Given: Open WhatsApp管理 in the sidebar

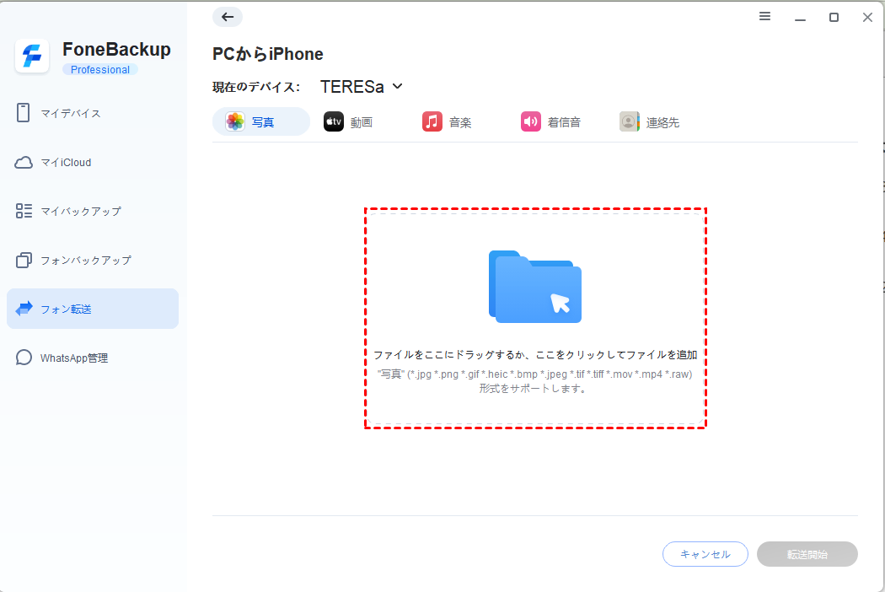Looking at the screenshot, I should coord(93,358).
